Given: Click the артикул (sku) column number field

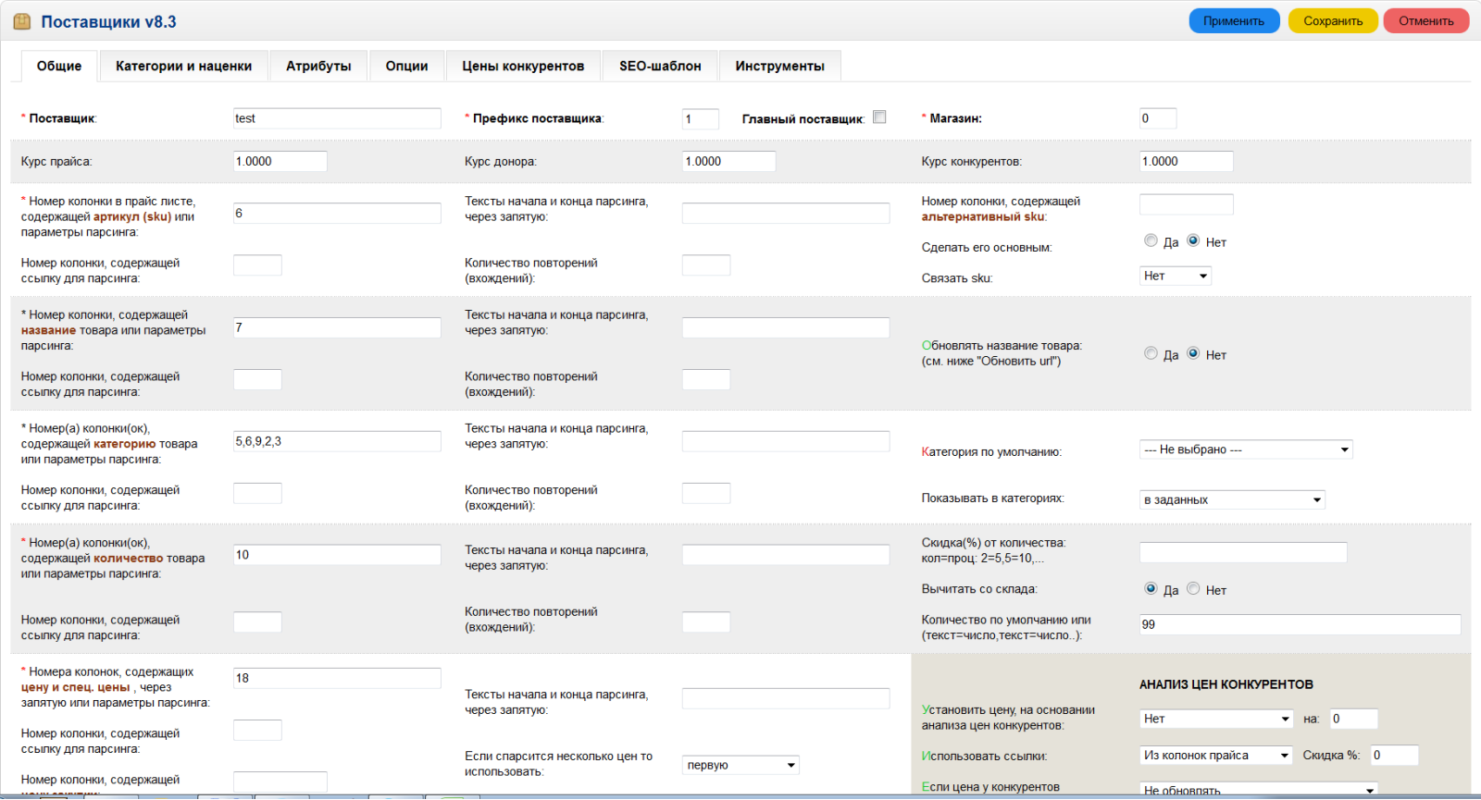Looking at the screenshot, I should coord(337,213).
